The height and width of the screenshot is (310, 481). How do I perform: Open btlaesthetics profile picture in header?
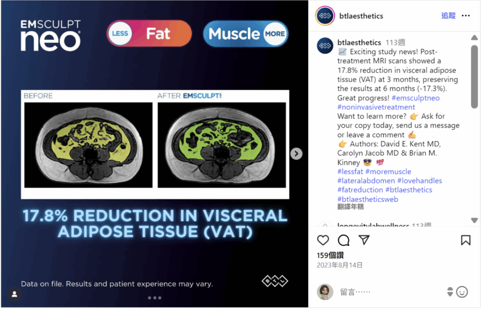pos(325,15)
